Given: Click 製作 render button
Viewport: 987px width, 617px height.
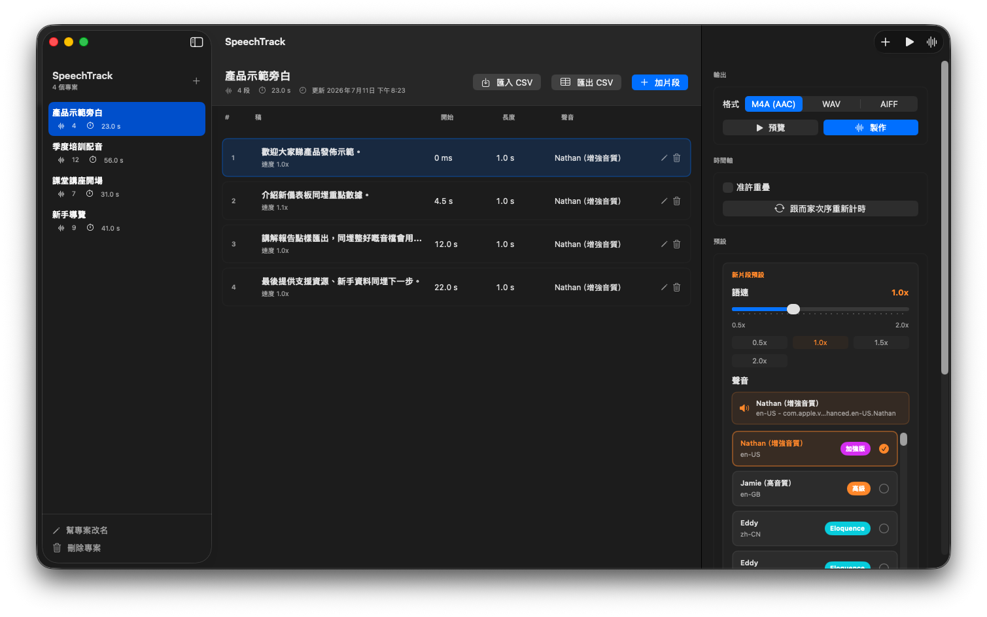Looking at the screenshot, I should 871,127.
